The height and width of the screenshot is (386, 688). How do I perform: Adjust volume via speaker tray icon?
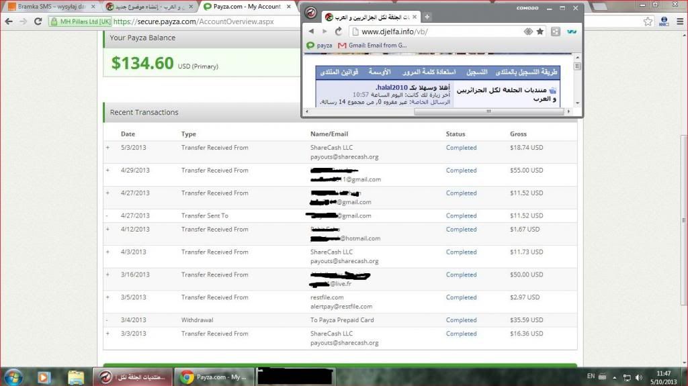(x=639, y=377)
